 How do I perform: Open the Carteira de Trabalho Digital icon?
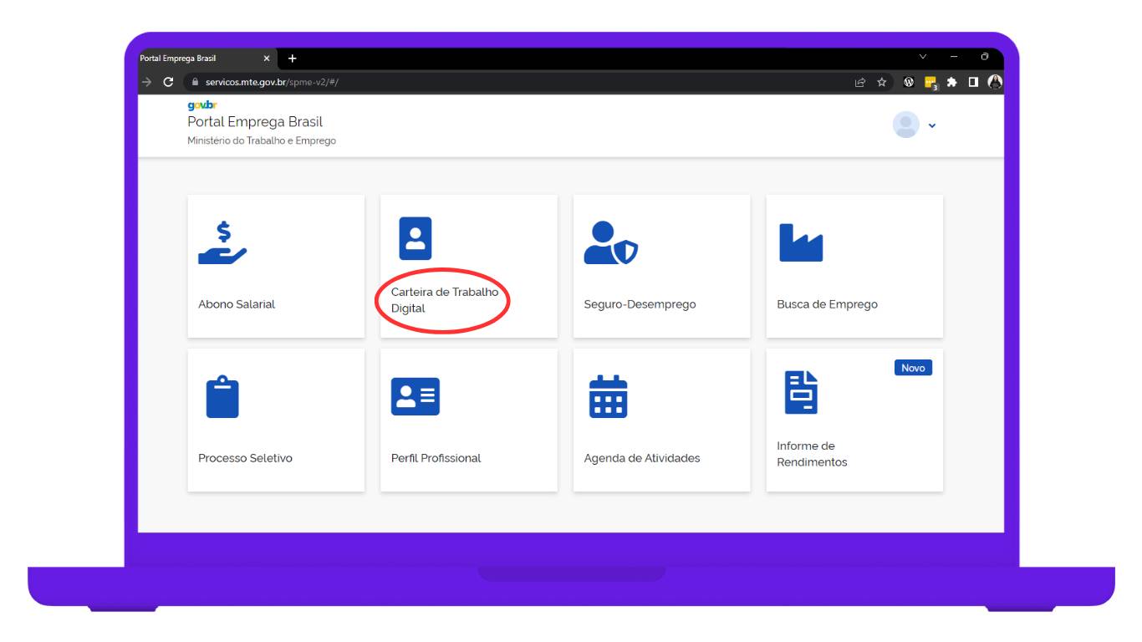(x=415, y=238)
